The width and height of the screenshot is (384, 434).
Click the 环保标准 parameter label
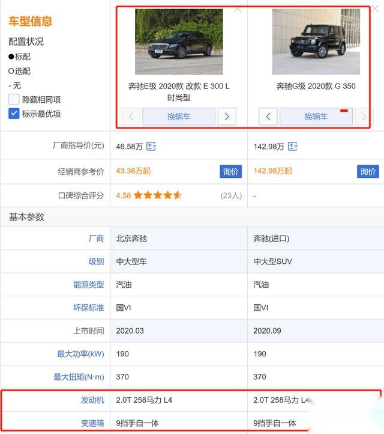point(88,308)
